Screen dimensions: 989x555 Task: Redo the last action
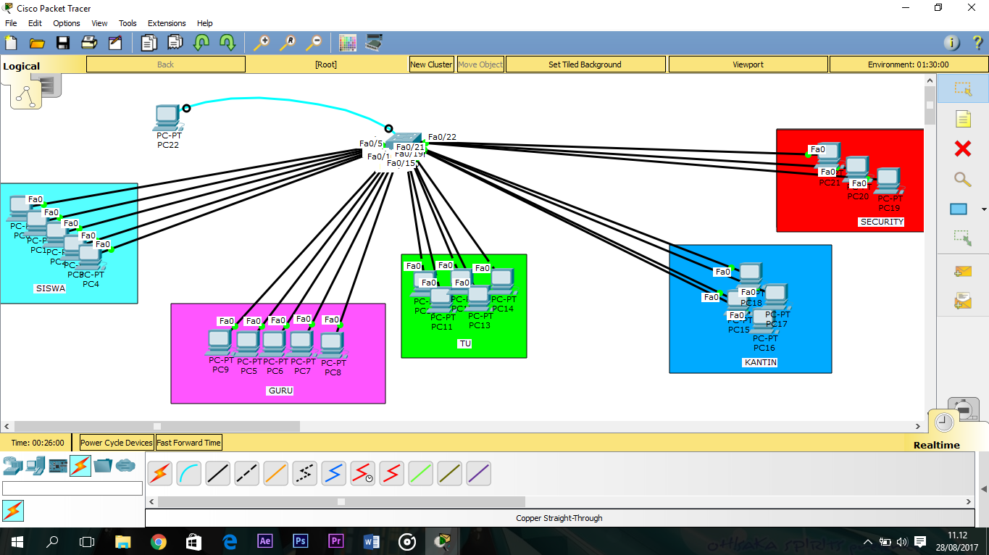[228, 43]
